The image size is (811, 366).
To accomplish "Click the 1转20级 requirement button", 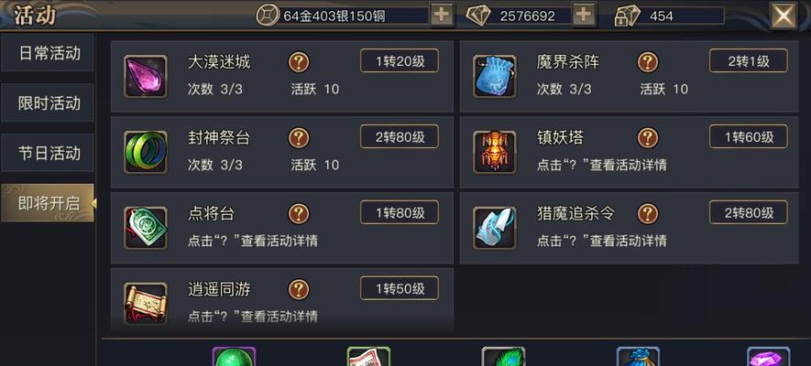I will click(400, 61).
